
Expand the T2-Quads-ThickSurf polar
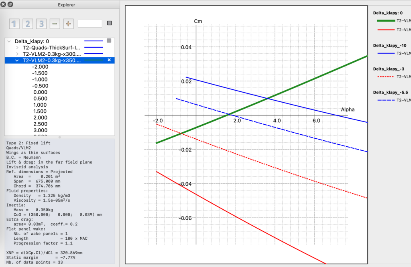pyautogui.click(x=17, y=48)
